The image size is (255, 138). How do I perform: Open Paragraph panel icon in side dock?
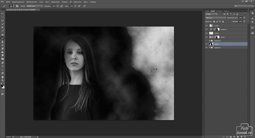click(x=252, y=22)
